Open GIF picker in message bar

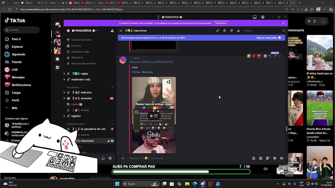[x=261, y=158]
